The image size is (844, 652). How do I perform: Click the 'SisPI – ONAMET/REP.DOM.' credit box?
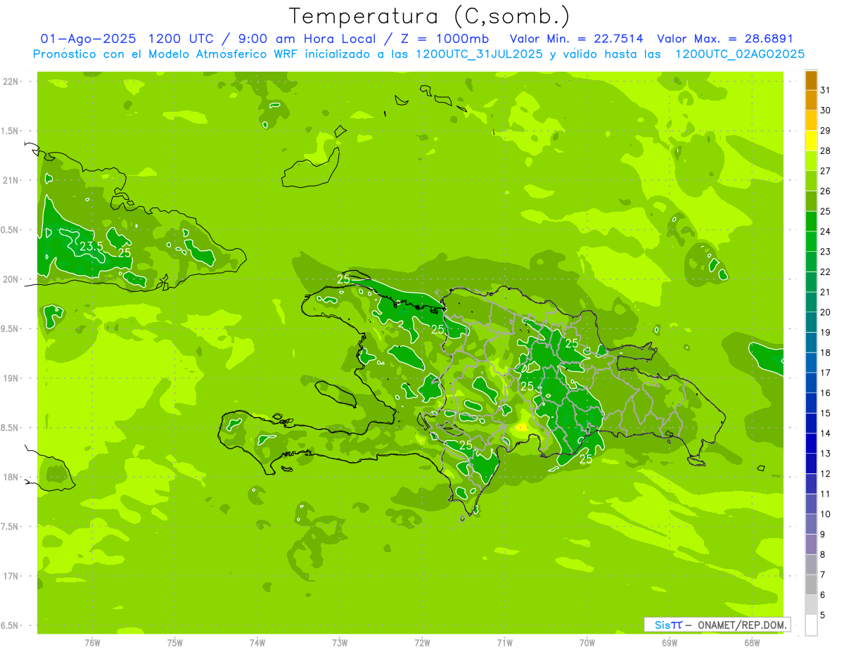[x=717, y=625]
